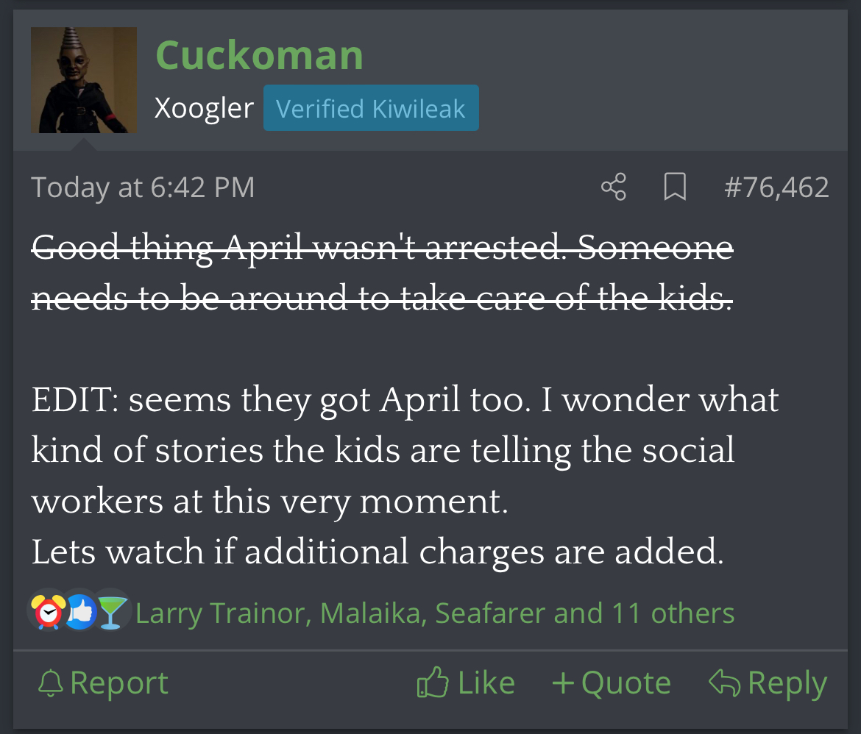Click the Verified Kiwileak badge
The image size is (861, 734).
[371, 108]
